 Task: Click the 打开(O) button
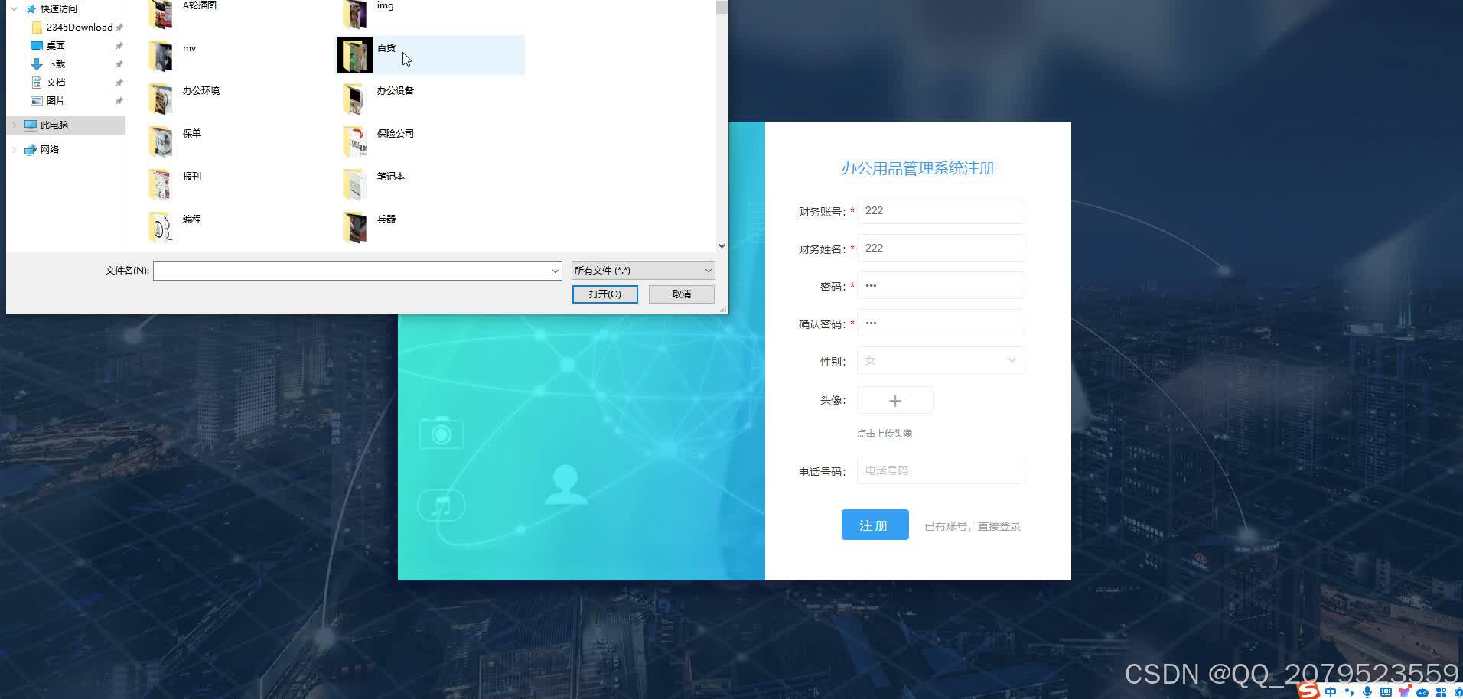pos(605,294)
